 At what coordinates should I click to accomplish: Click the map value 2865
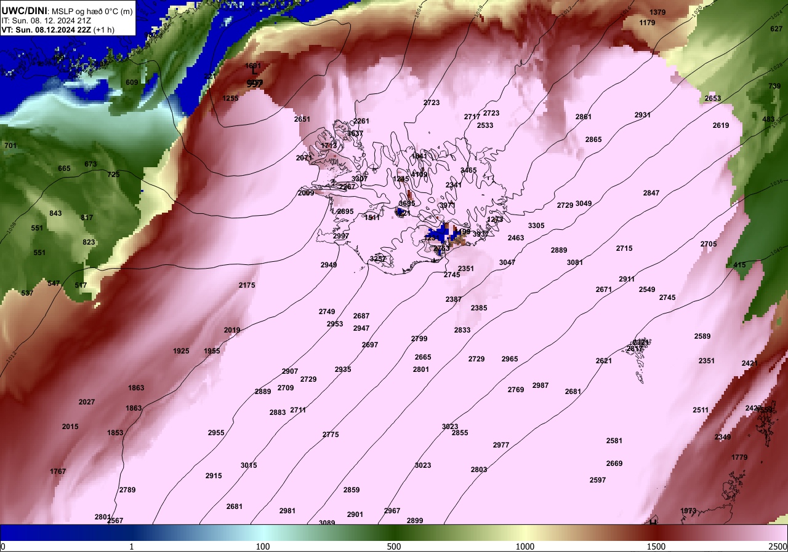click(593, 140)
